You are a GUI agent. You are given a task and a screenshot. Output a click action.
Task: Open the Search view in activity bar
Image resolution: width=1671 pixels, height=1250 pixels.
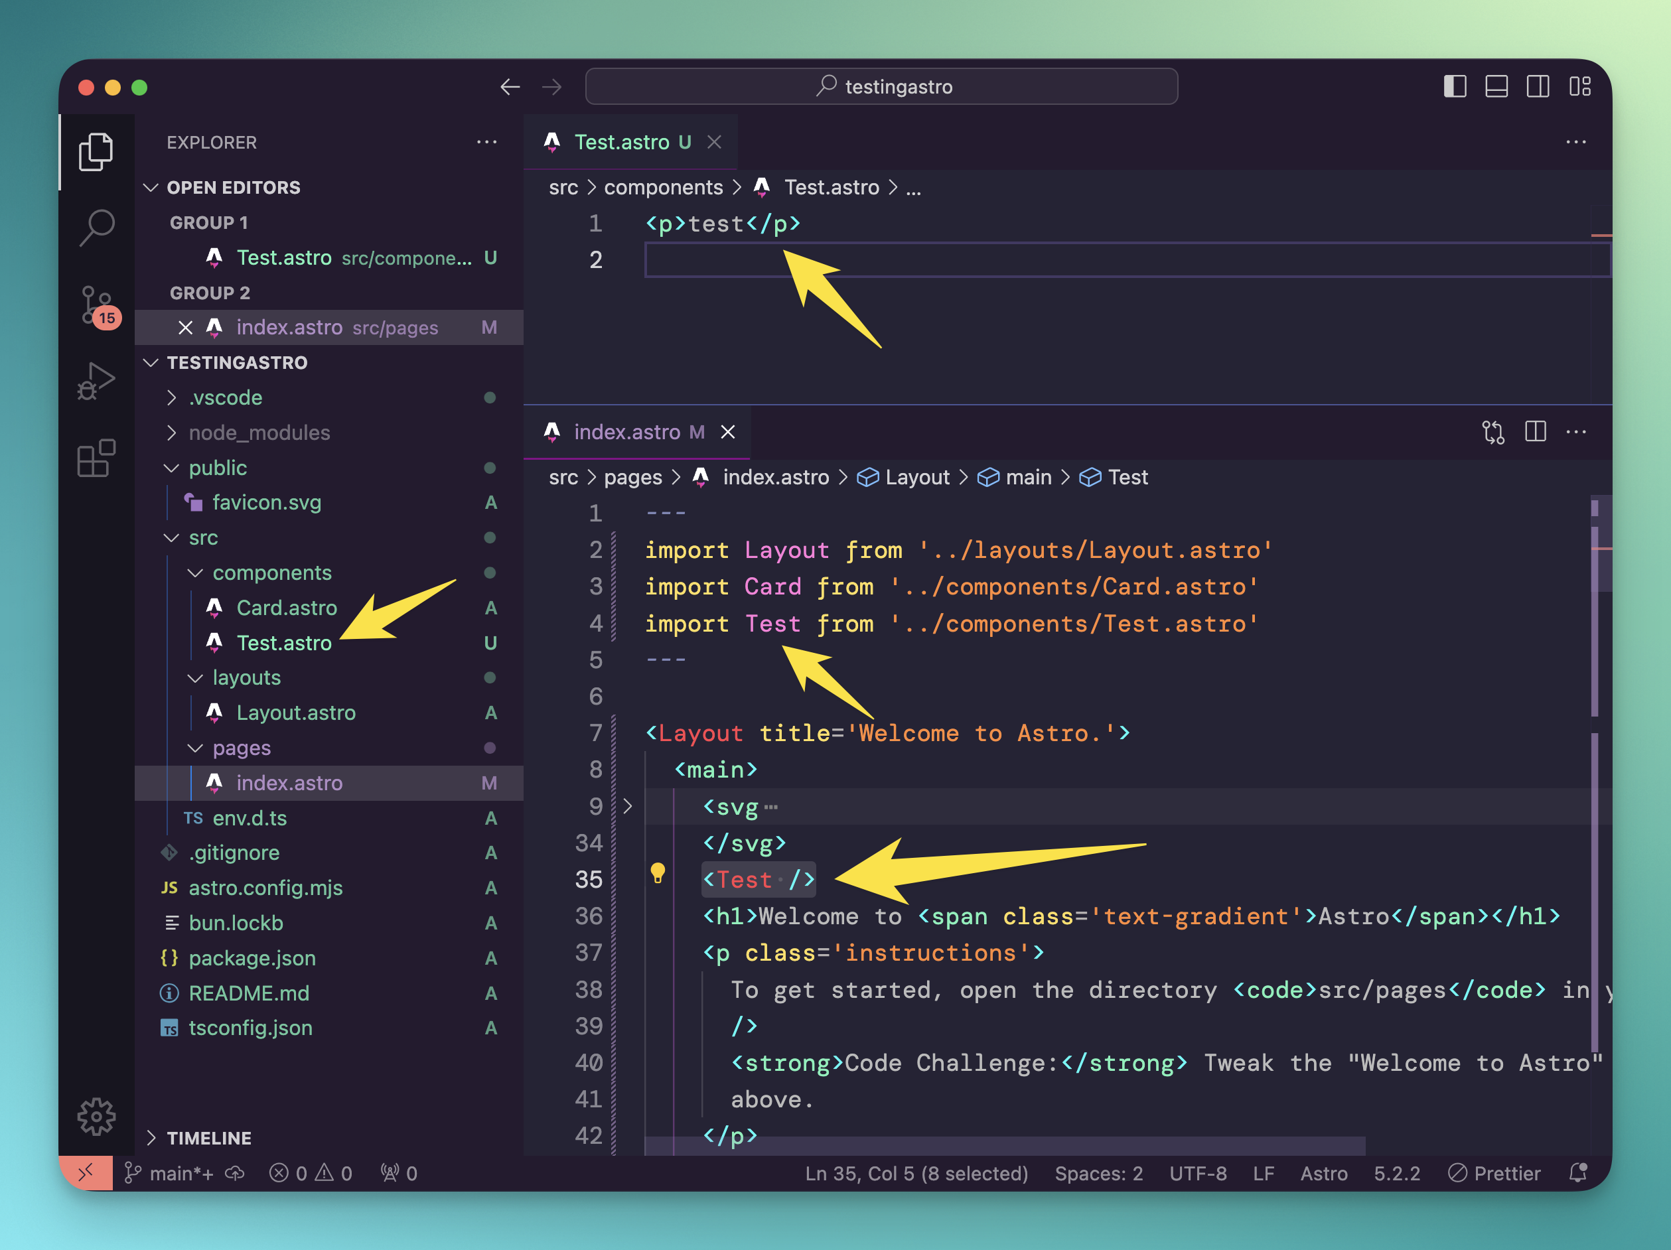coord(96,228)
